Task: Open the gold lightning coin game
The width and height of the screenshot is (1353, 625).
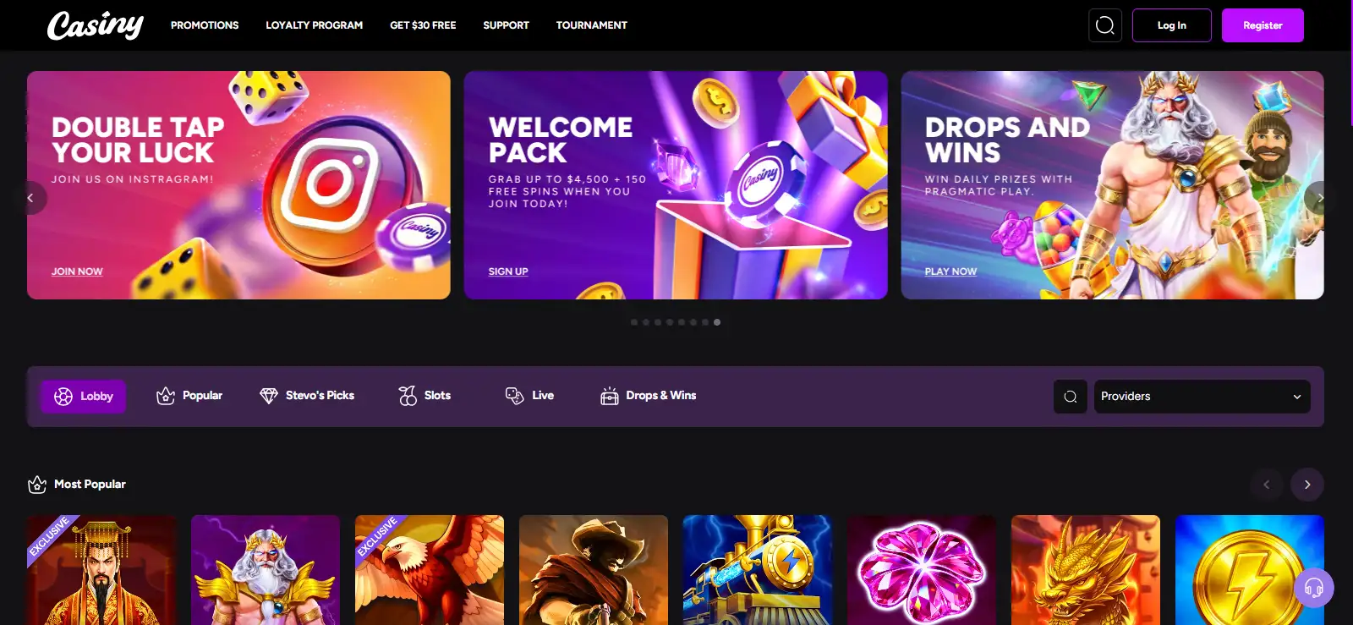Action: [x=1250, y=570]
